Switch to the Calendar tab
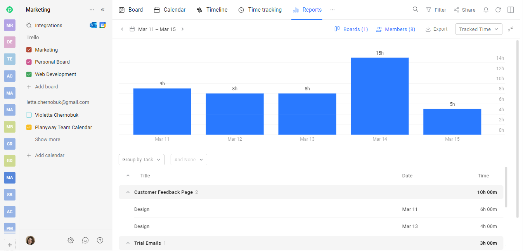The height and width of the screenshot is (252, 523). click(170, 10)
